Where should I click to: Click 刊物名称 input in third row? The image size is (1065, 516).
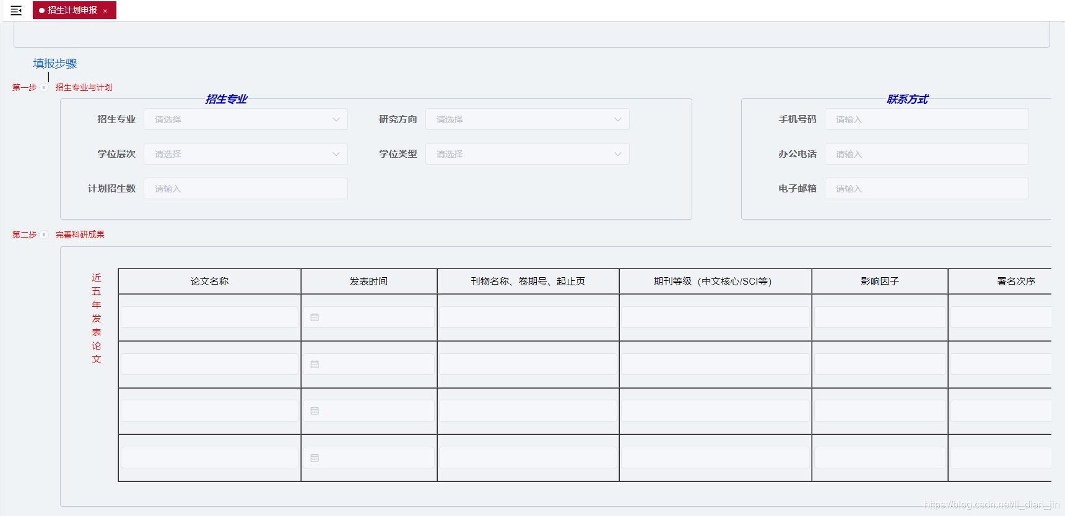(x=528, y=411)
